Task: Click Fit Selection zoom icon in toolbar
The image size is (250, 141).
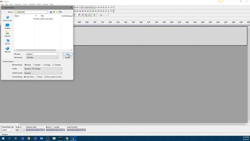Action: click(86, 15)
